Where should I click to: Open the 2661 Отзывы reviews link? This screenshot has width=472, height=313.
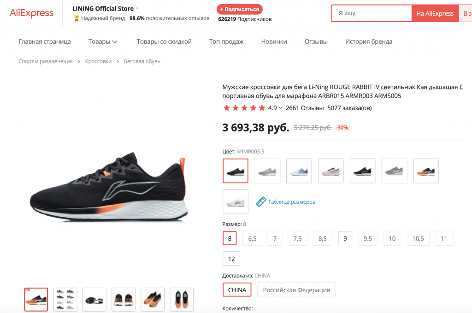click(x=304, y=108)
